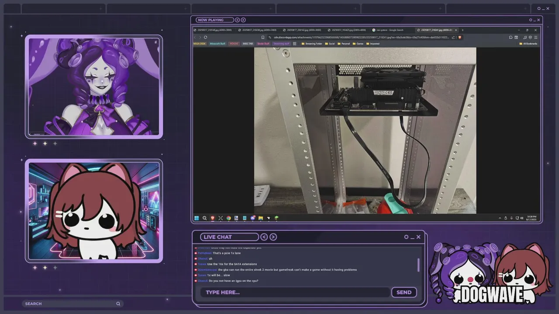559x314 pixels.
Task: Open a new browser tab with plus
Action: [462, 30]
